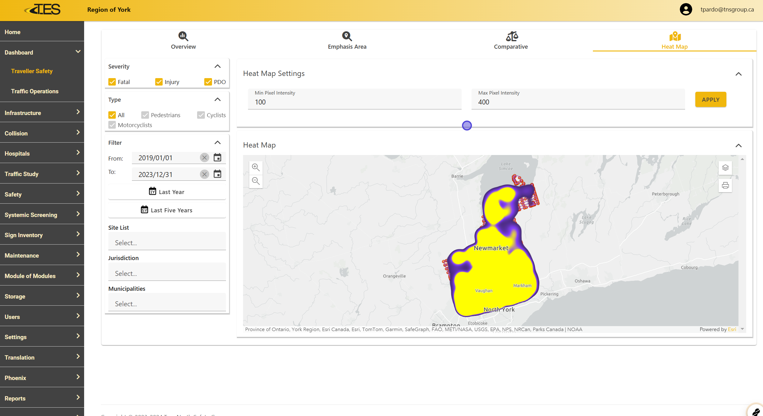Click the APPLY button
This screenshot has height=416, width=763.
(x=711, y=100)
